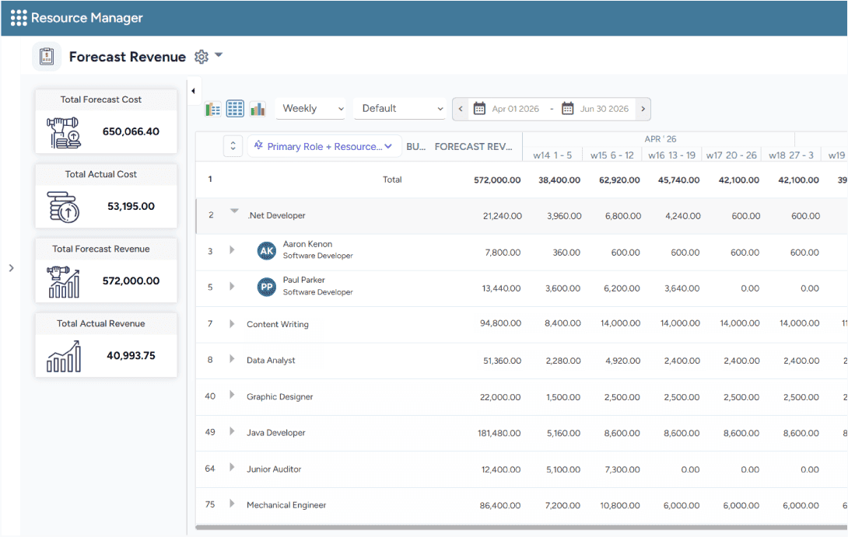
Task: Click the horizontal scrollbar under the grid
Action: tap(521, 527)
